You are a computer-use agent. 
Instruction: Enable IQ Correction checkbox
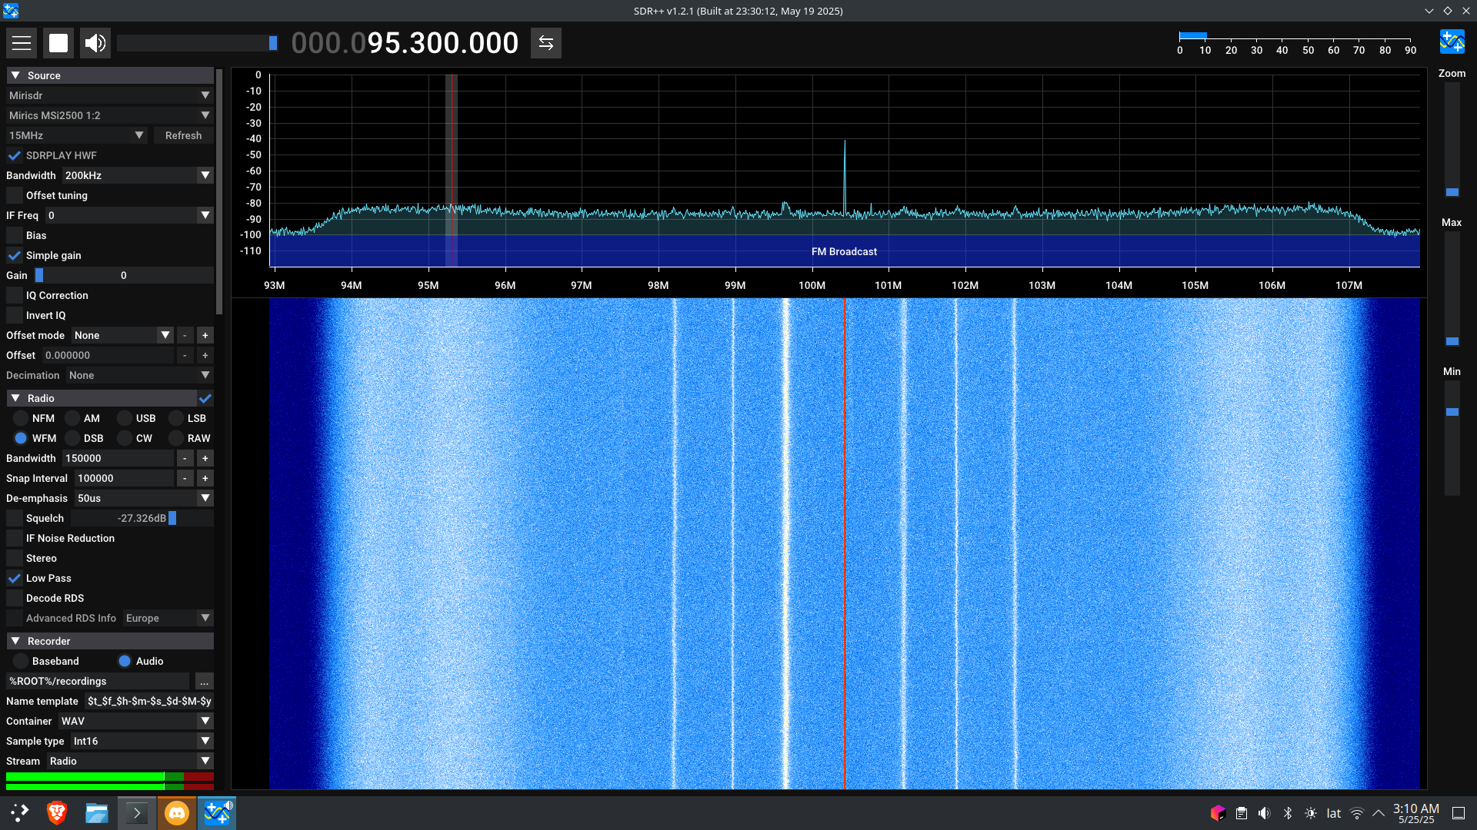pos(15,295)
